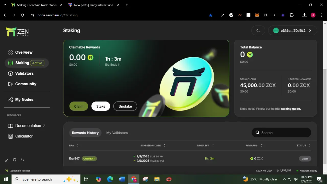Image resolution: width=327 pixels, height=184 pixels.
Task: Go back in browser history
Action: click(x=5, y=15)
